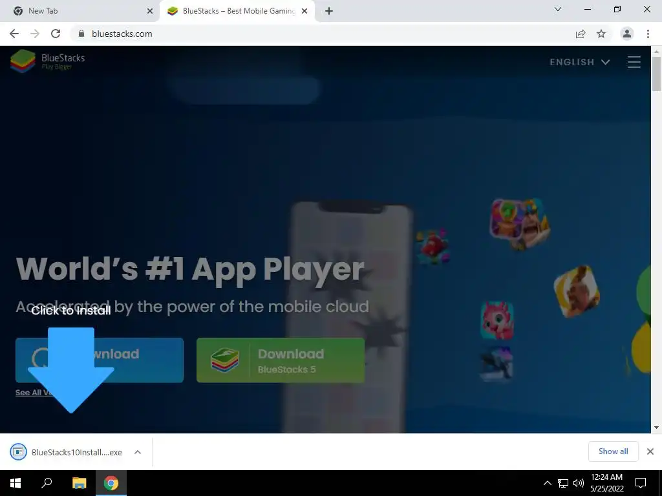The width and height of the screenshot is (662, 496).
Task: Show hidden system tray icons
Action: [547, 483]
